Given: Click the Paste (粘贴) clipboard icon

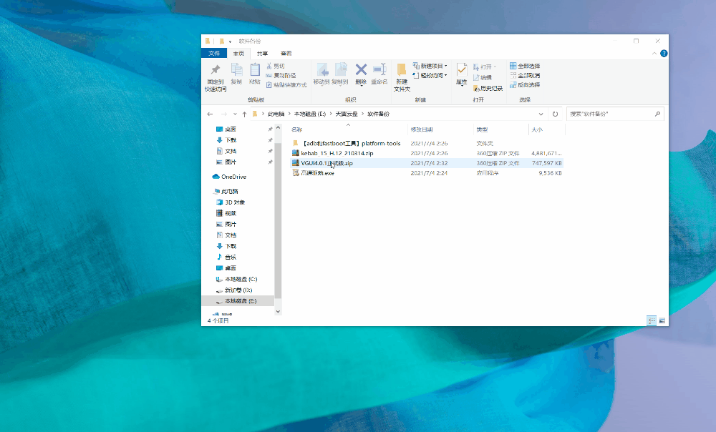Looking at the screenshot, I should [255, 70].
